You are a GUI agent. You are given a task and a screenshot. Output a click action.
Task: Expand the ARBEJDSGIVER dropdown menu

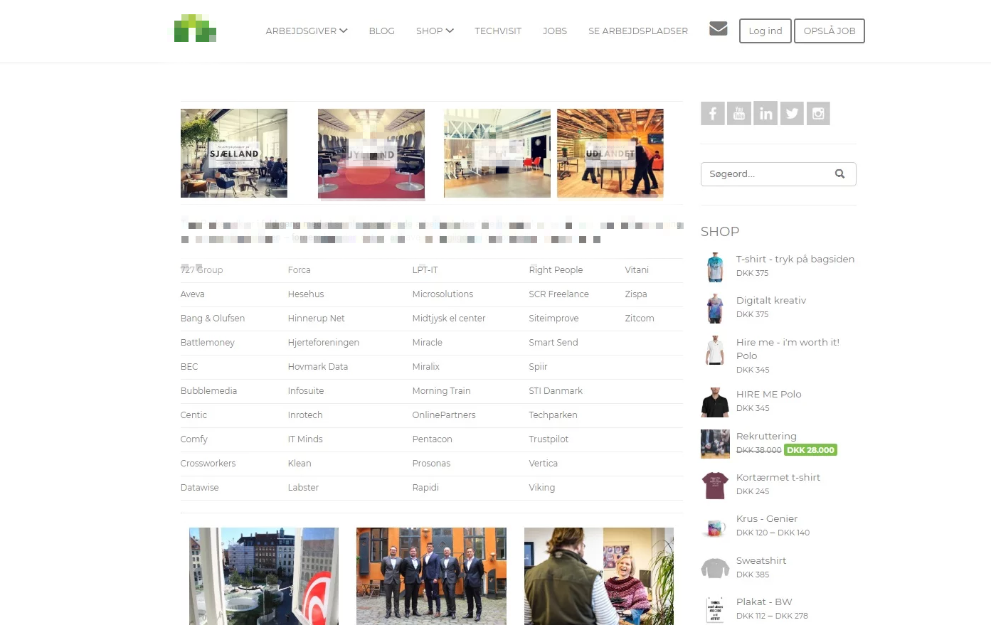tap(306, 31)
